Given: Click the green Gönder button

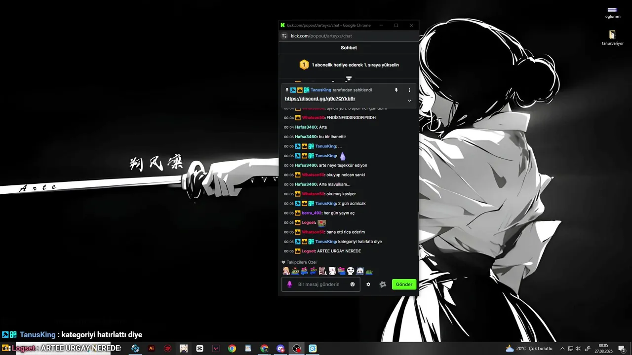Looking at the screenshot, I should click(404, 284).
